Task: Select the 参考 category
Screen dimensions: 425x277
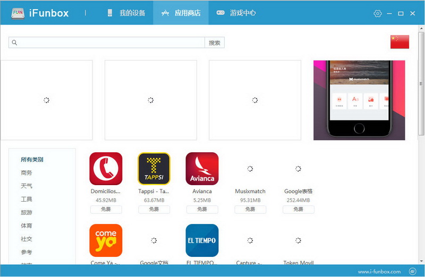Action: (26, 253)
